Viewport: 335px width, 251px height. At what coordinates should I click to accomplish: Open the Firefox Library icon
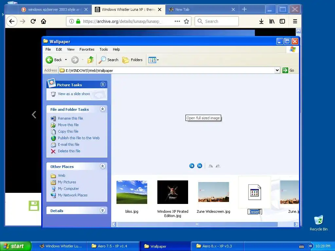pos(272,21)
